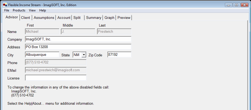
Task: Open the File menu
Action: pos(7,10)
